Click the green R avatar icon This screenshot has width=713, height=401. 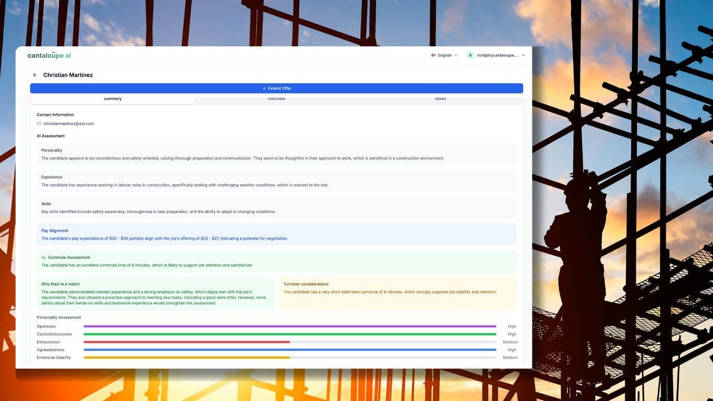(469, 55)
